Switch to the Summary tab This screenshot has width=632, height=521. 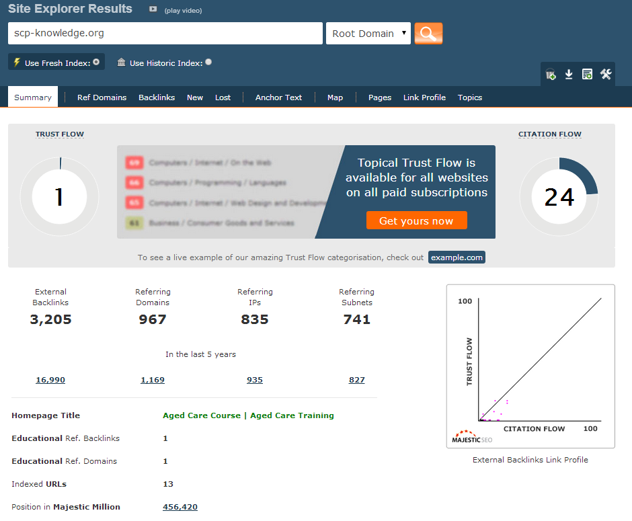tap(33, 97)
